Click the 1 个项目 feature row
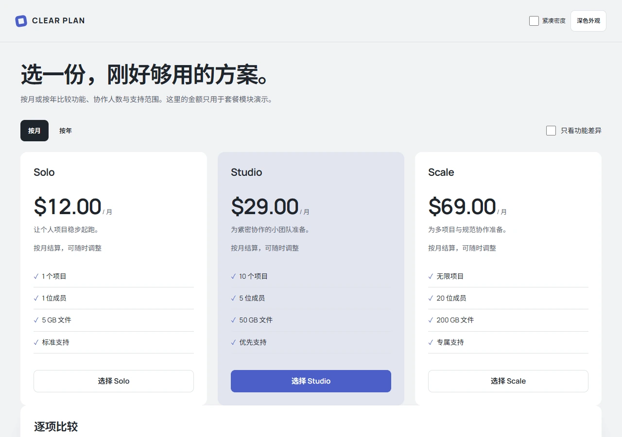This screenshot has height=437, width=622. pyautogui.click(x=114, y=276)
